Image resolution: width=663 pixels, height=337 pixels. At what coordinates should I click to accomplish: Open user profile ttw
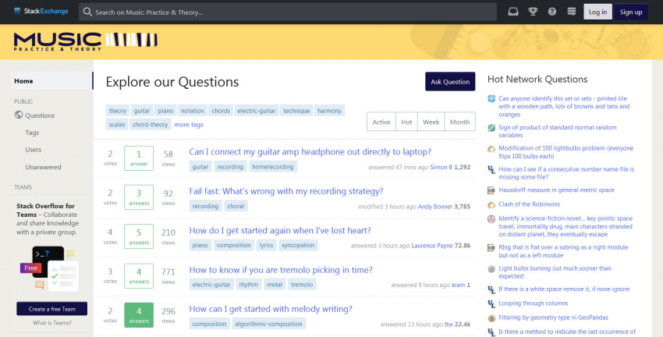pyautogui.click(x=448, y=325)
